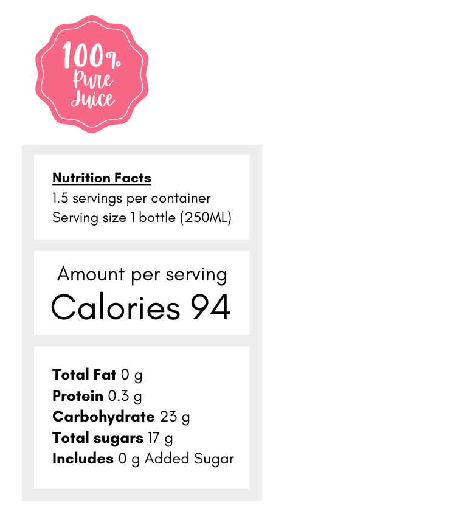Click the bold "Total sugars" label
This screenshot has width=456, height=517.
pyautogui.click(x=97, y=438)
